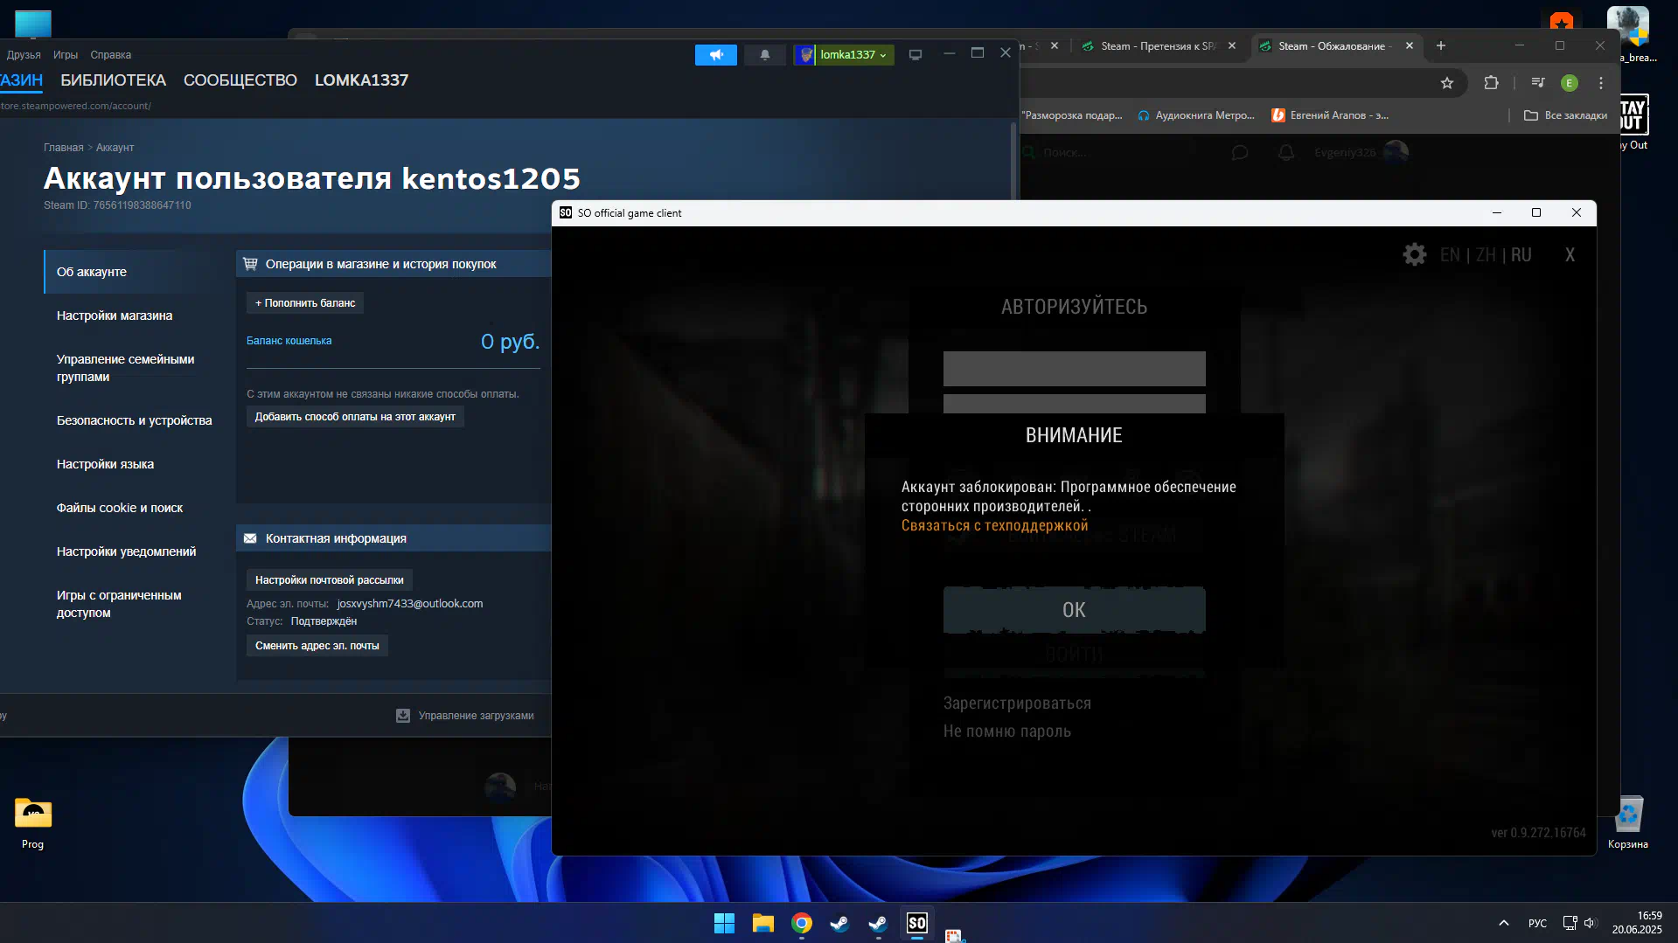Open the Игры menu in Steam

coord(66,55)
